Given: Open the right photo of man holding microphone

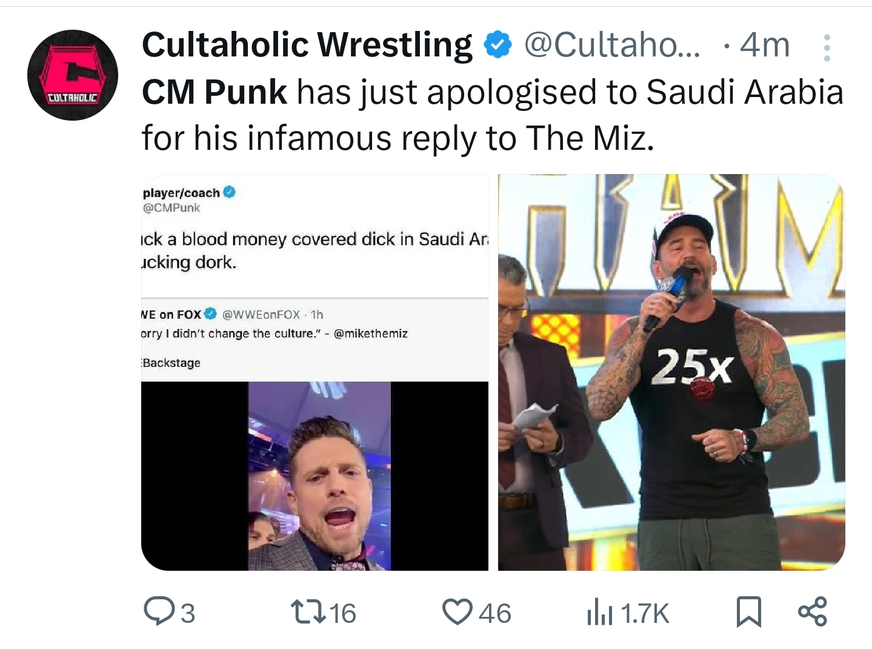Looking at the screenshot, I should tap(671, 372).
